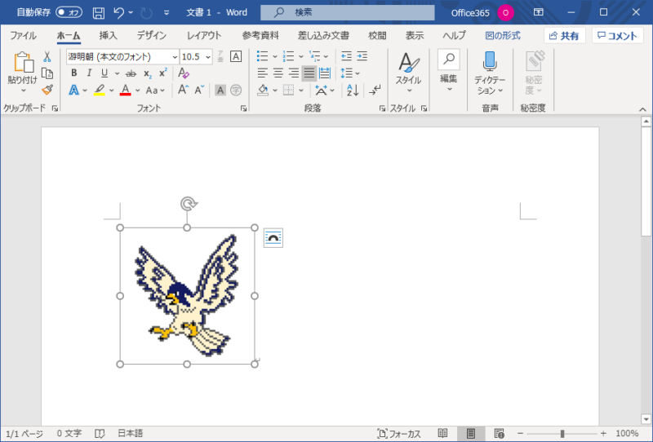Open the bullet list dropdown arrow
The image size is (653, 442).
[275, 56]
